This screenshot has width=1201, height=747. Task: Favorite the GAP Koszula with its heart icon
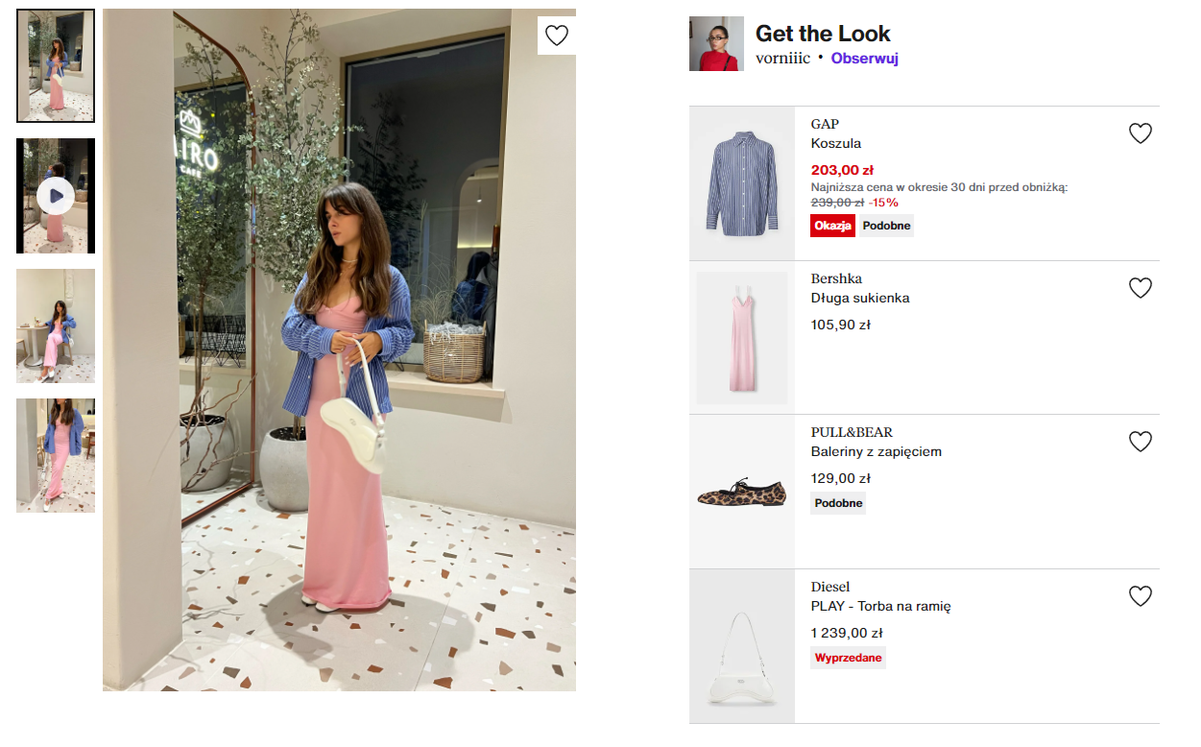[x=1140, y=133]
